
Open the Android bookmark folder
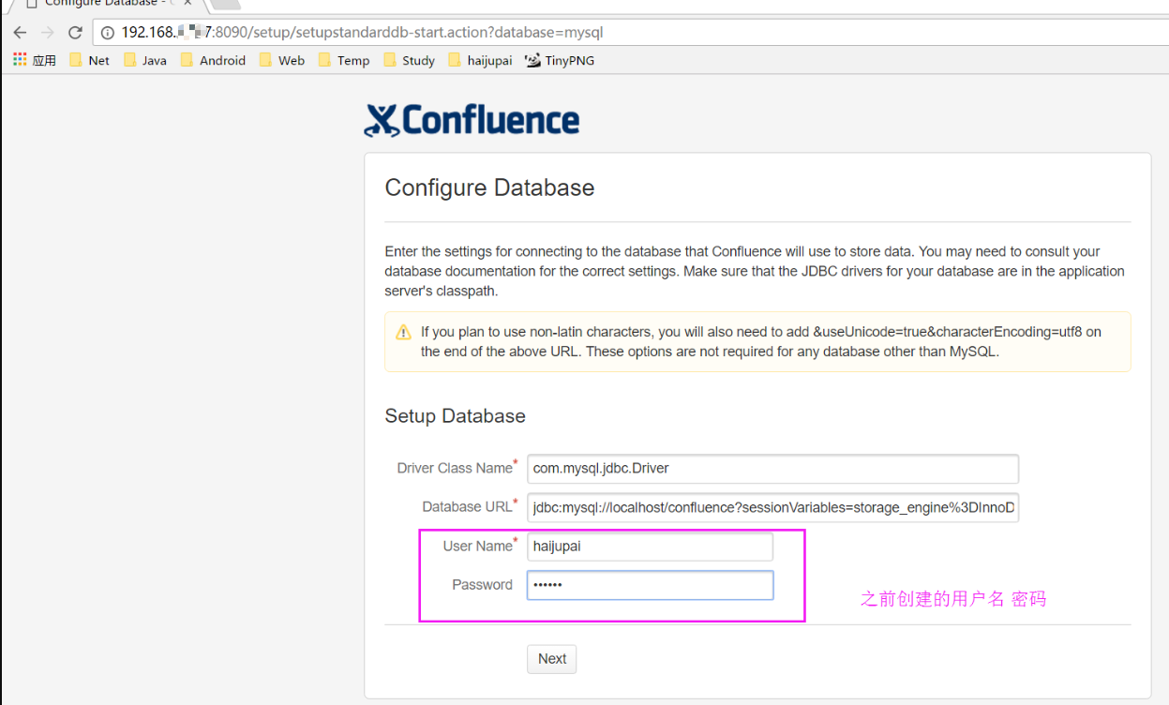[x=213, y=60]
